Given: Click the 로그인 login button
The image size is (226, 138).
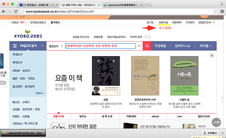Looking at the screenshot, I should [150, 22].
